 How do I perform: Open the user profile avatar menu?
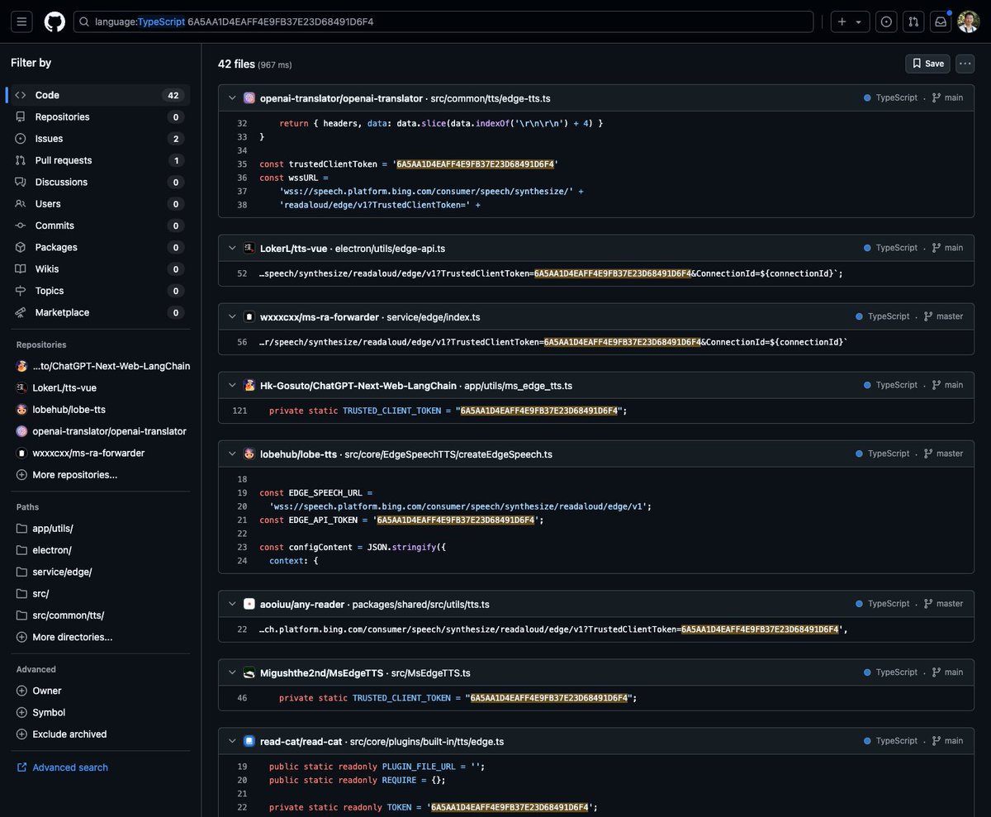tap(969, 21)
